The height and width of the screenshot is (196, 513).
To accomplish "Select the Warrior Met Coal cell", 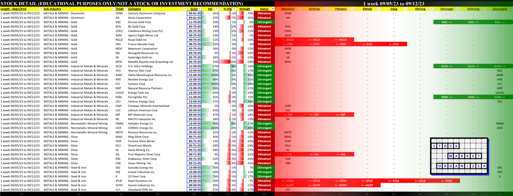I will (157, 70).
